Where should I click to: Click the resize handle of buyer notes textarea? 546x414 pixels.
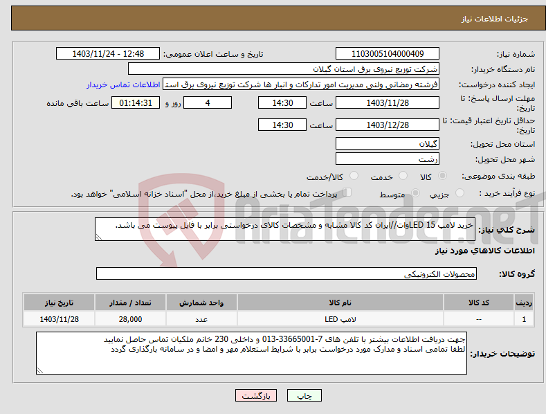(40, 370)
